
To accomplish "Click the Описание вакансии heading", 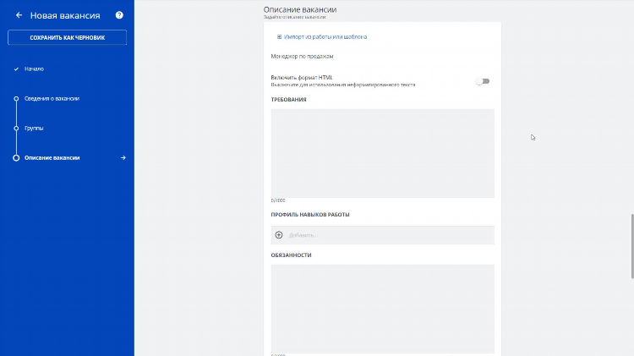I will (300, 9).
